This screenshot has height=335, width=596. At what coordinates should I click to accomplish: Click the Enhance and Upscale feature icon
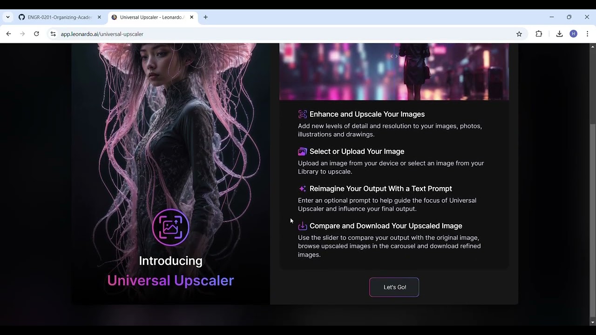302,114
